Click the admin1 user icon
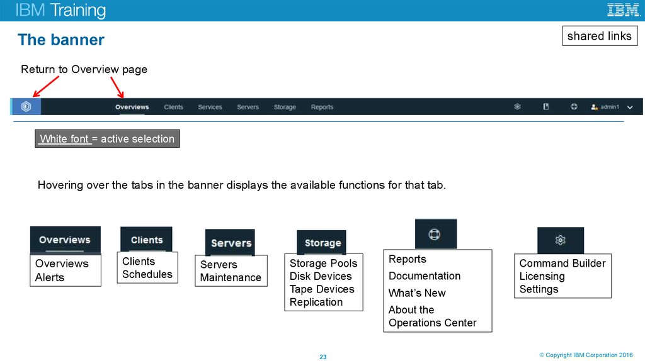Image resolution: width=645 pixels, height=361 pixels. (593, 107)
